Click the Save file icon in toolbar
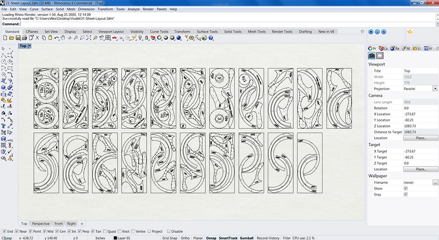Screen dimensions: 439x240 tap(18, 38)
